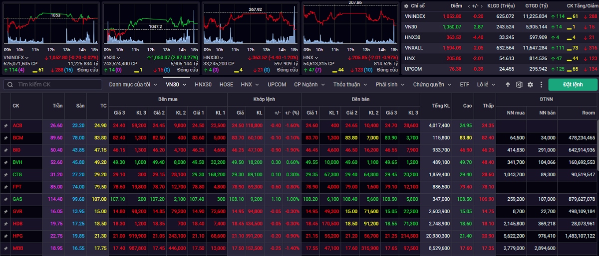Image resolution: width=599 pixels, height=256 pixels.
Task: Open Danh mục của tôi dropdown
Action: coord(133,85)
